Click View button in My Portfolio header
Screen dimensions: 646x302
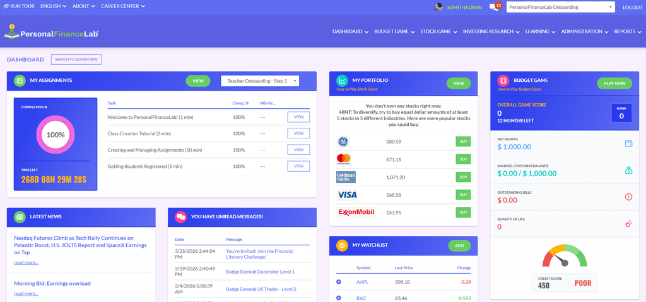pyautogui.click(x=459, y=84)
